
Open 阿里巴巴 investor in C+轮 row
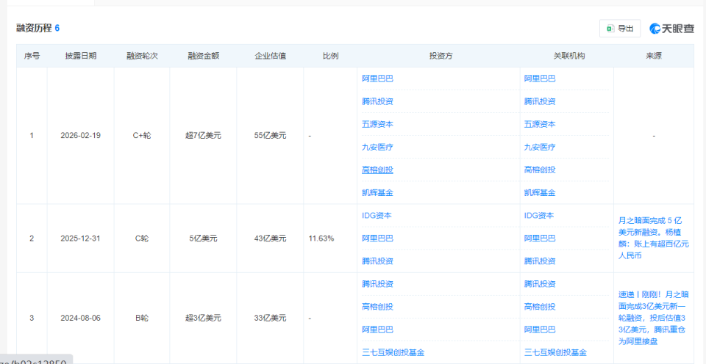[377, 79]
